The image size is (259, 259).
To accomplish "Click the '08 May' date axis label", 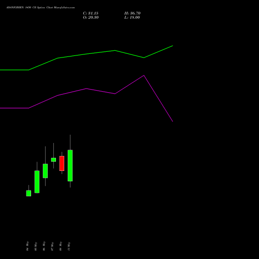I will point(61,246).
